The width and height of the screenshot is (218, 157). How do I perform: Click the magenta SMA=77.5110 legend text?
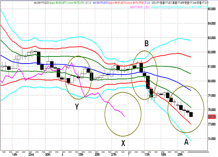(x=136, y=7)
